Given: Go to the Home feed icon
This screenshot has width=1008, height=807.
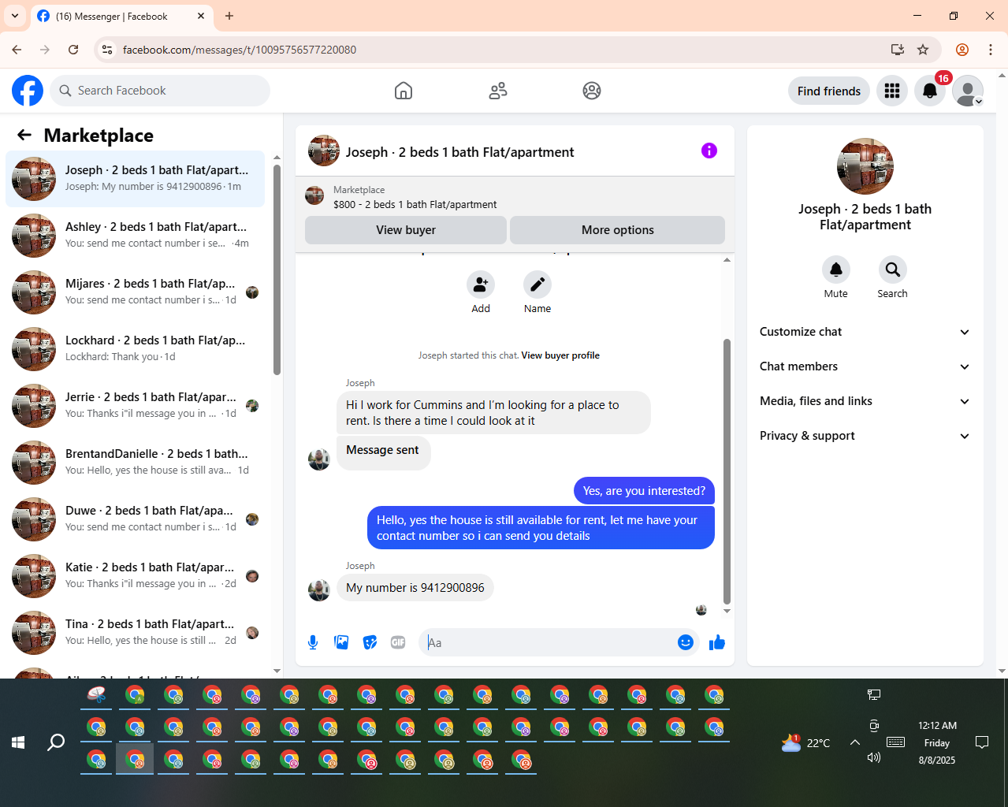Looking at the screenshot, I should (x=404, y=91).
